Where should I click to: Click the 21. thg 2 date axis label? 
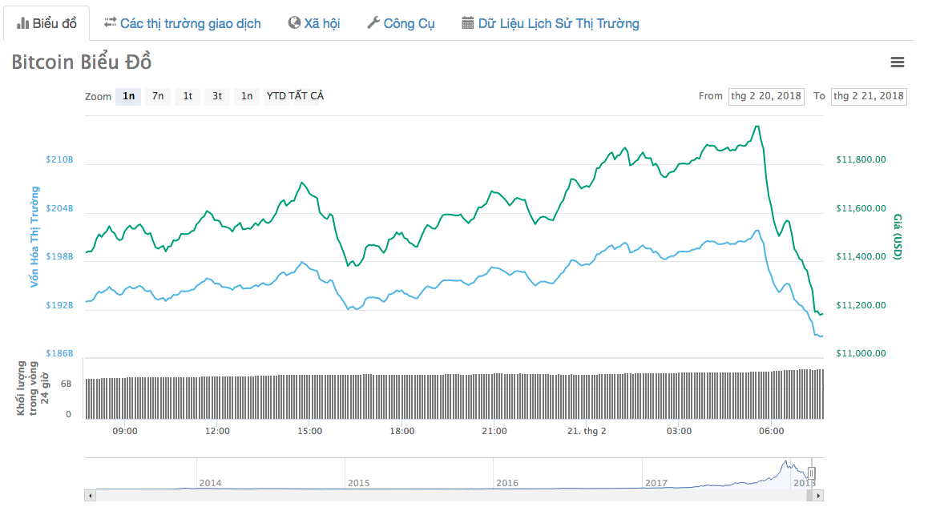pos(587,431)
